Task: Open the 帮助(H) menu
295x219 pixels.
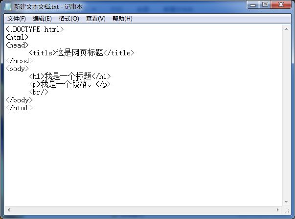Action: point(122,19)
